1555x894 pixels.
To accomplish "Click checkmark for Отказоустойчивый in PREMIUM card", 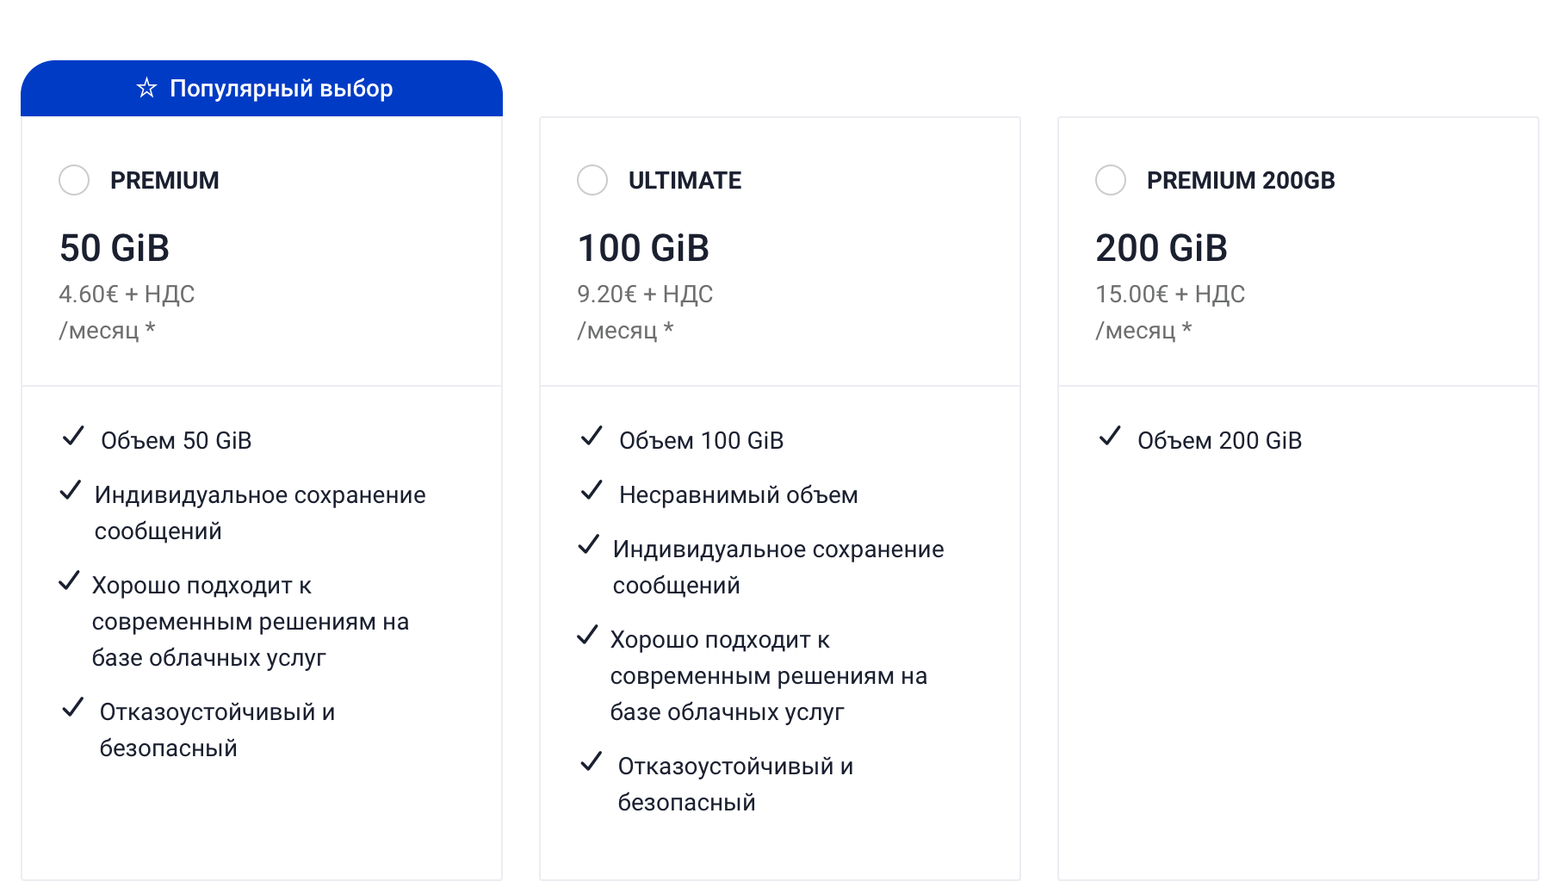I will pyautogui.click(x=73, y=708).
